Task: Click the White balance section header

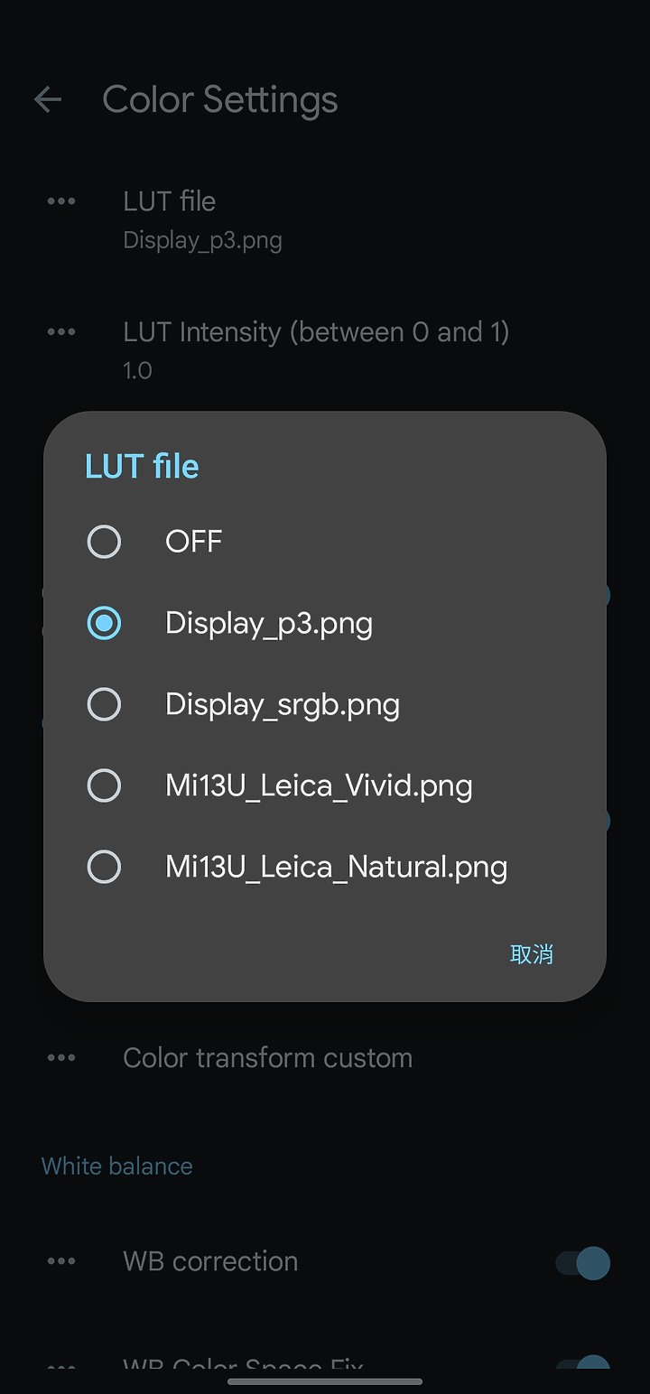Action: pyautogui.click(x=117, y=1166)
